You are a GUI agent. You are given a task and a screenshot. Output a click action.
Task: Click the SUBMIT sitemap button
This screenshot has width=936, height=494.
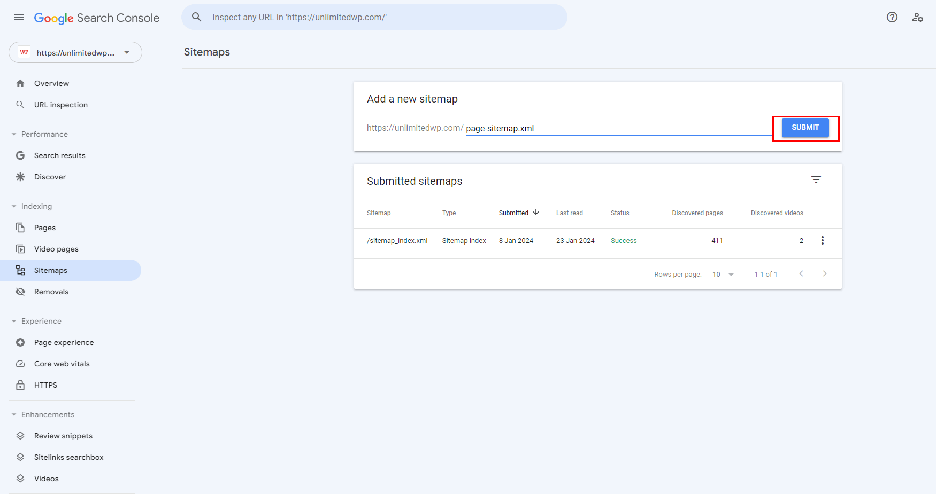(805, 128)
